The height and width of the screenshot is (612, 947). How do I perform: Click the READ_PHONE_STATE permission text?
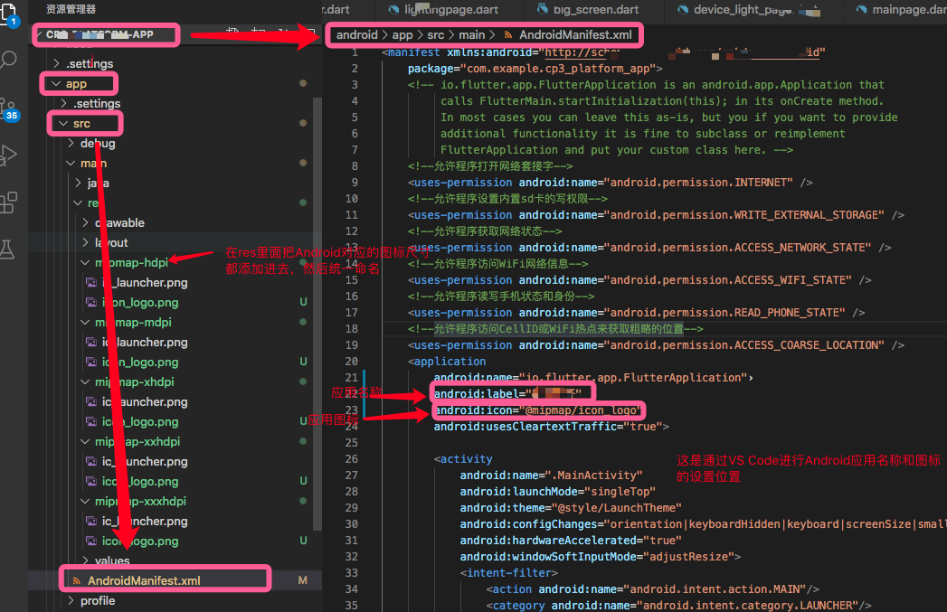pyautogui.click(x=724, y=313)
